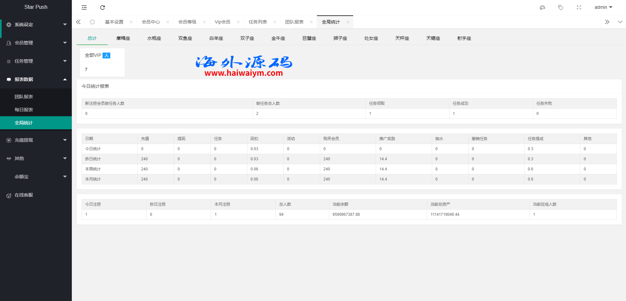Click 在线客服 in the sidebar
This screenshot has height=301, width=626.
24,195
